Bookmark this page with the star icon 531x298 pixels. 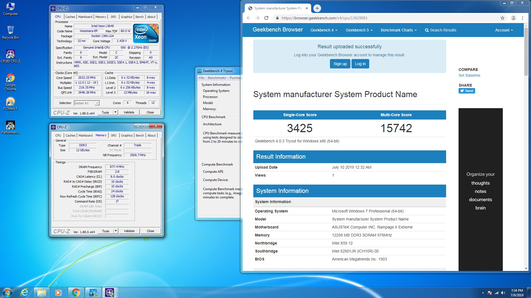503,18
